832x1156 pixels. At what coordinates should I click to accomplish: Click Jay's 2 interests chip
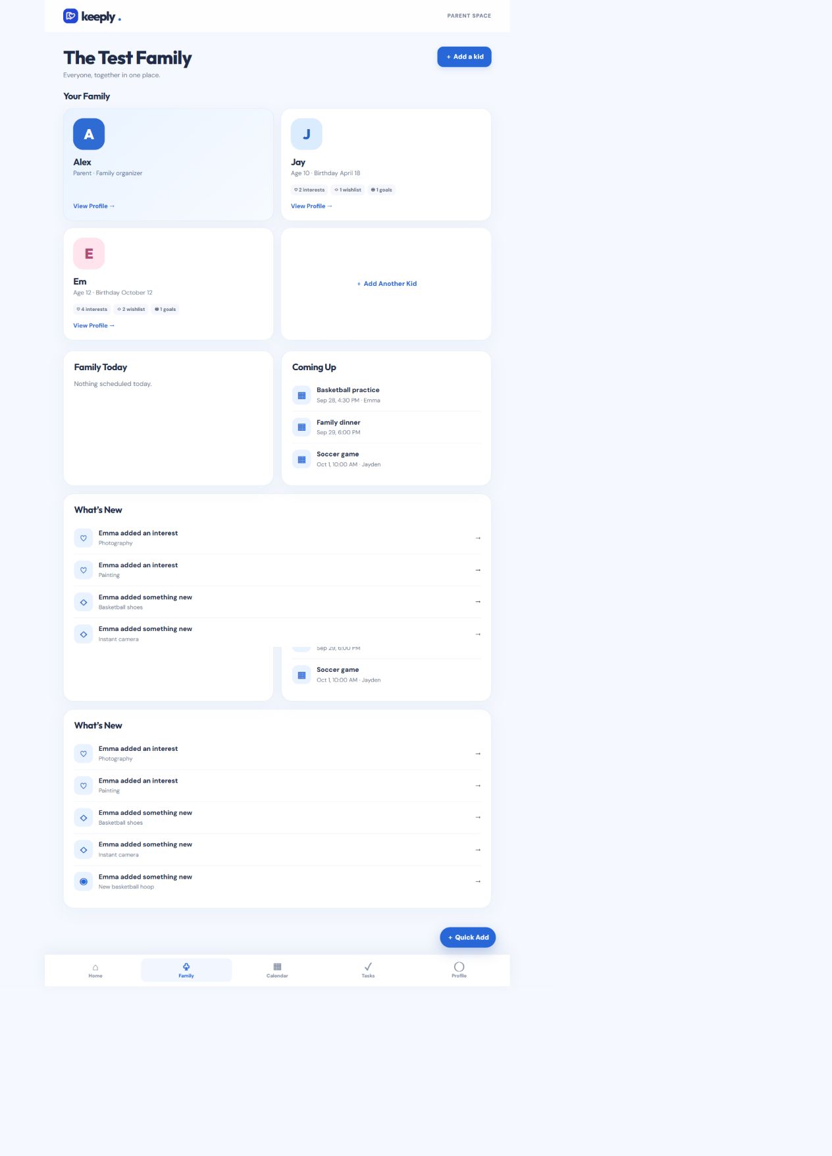(309, 190)
